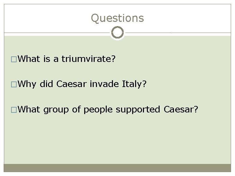Click the square bullet before triumvirate question

pyautogui.click(x=14, y=59)
